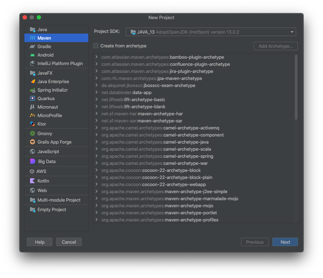
Task: Click the green zoom window button
Action: (x=39, y=17)
